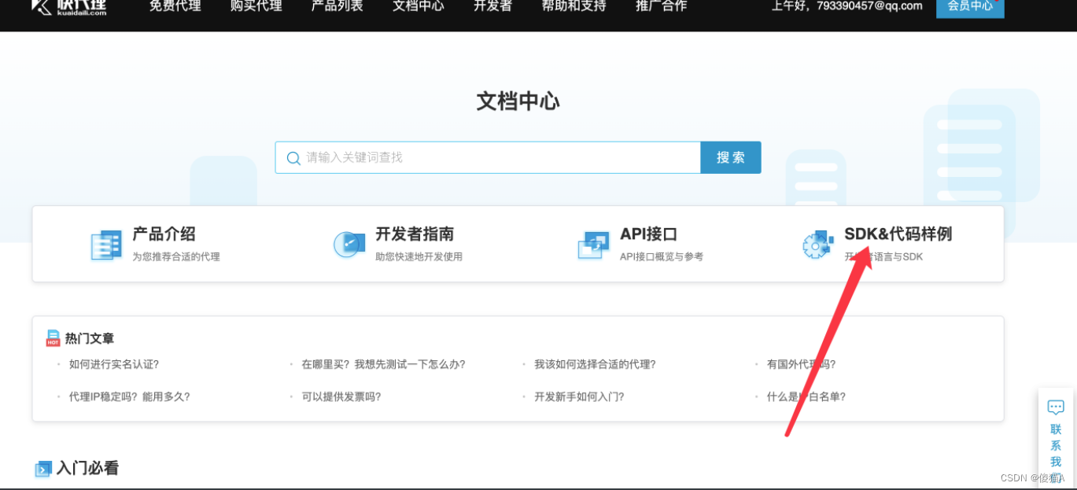Open the 什么是IP白名单? link

pyautogui.click(x=806, y=396)
